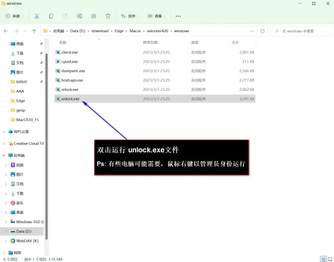Expand the Data (D:) tree node
Screen dimensions: 334x262
[6, 231]
